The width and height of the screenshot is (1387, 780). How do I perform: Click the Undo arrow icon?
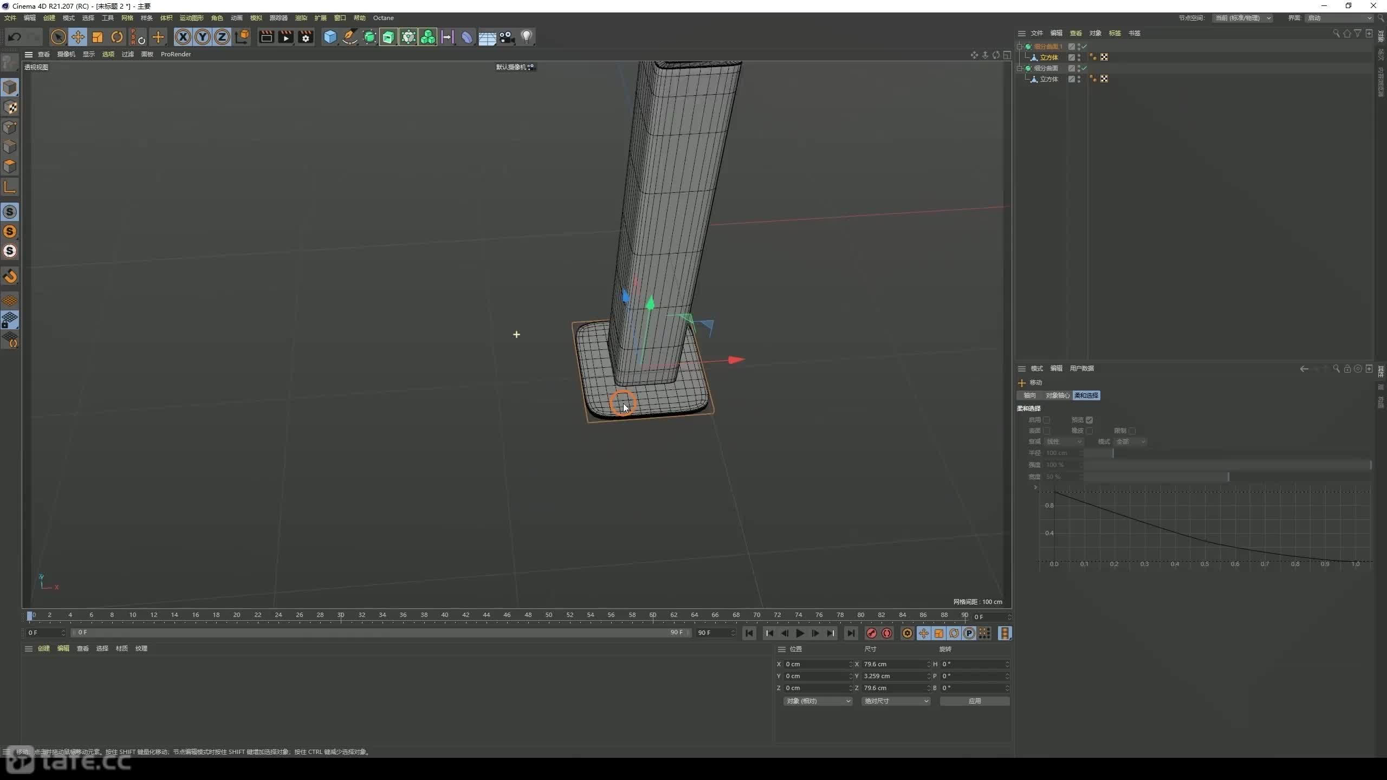15,37
